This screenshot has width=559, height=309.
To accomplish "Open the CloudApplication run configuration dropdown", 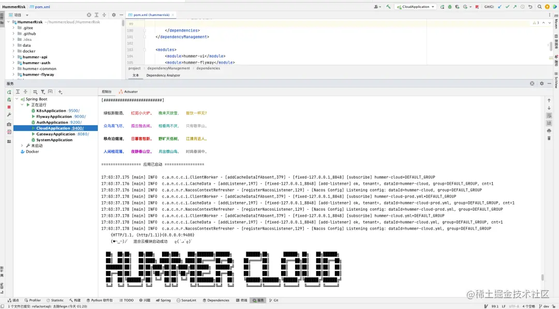I will [x=416, y=7].
